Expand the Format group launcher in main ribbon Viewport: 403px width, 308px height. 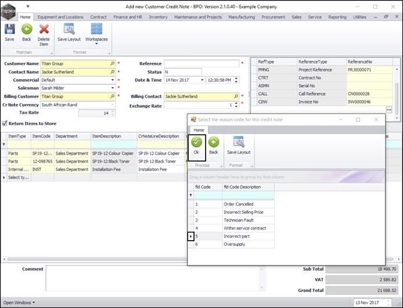109,53
